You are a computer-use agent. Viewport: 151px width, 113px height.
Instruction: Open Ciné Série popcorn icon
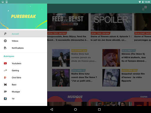(5, 77)
